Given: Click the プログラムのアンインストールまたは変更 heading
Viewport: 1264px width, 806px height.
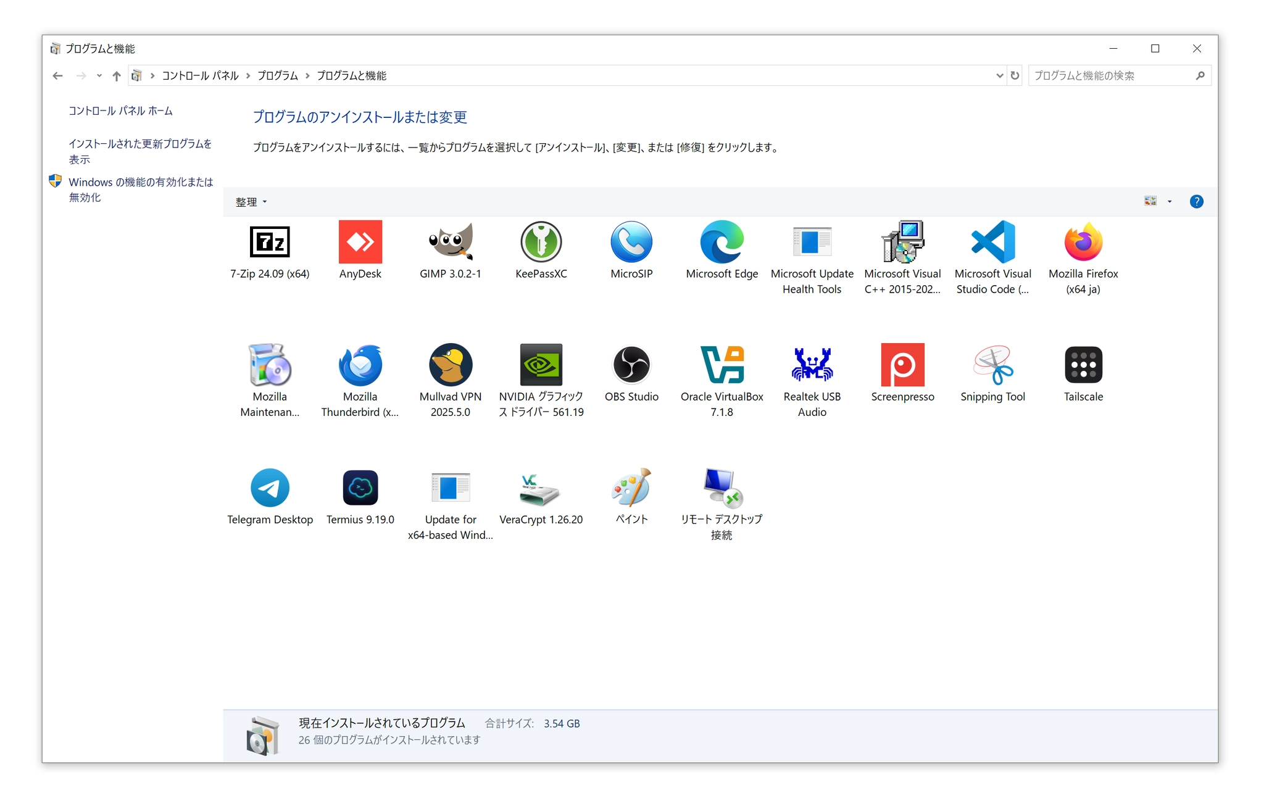Looking at the screenshot, I should (360, 117).
